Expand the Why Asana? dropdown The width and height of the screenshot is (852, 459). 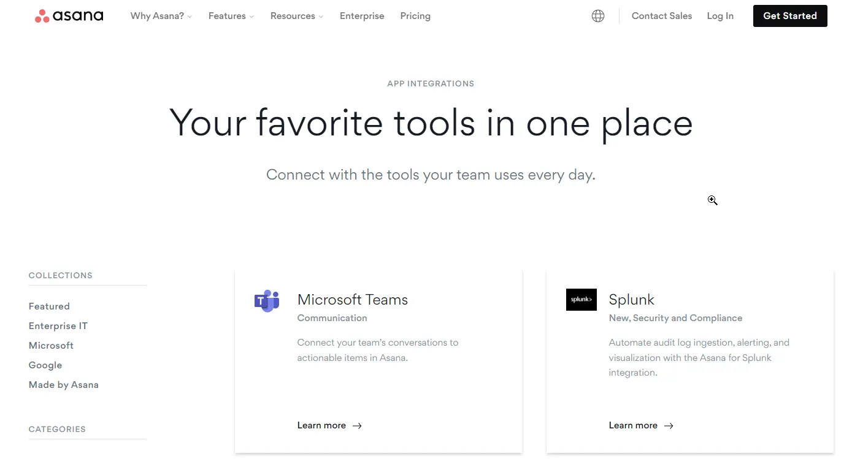pyautogui.click(x=161, y=16)
